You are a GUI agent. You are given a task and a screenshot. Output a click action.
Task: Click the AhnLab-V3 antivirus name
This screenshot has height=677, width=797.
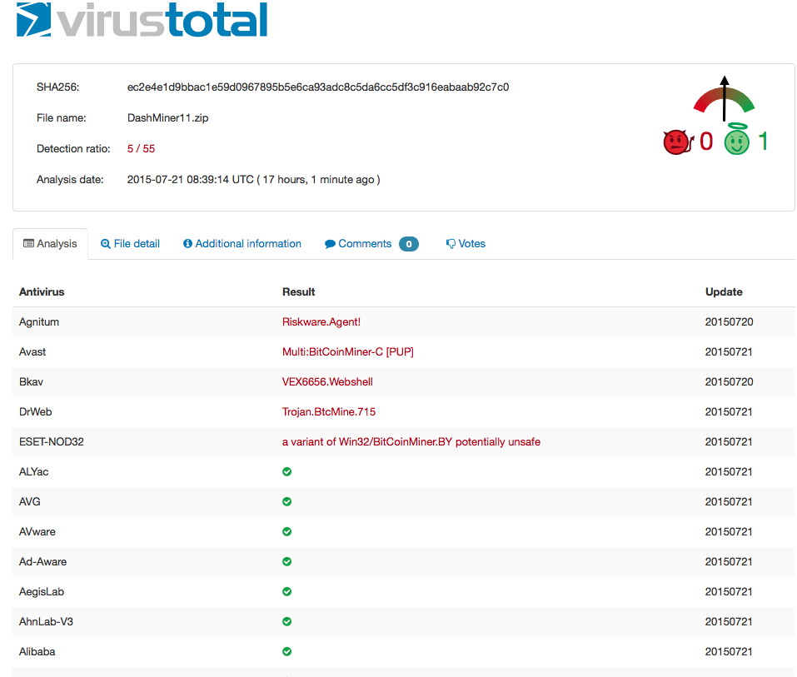pos(46,622)
